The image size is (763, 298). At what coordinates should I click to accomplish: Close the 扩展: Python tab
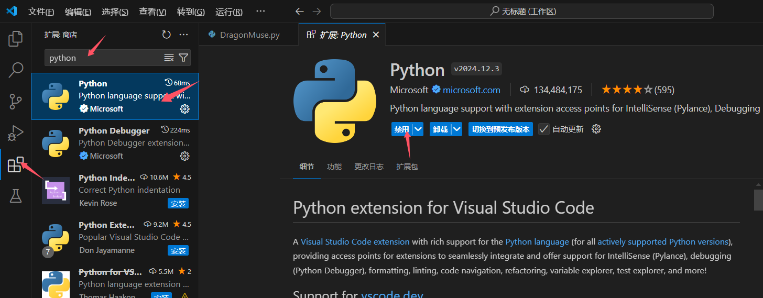point(376,35)
